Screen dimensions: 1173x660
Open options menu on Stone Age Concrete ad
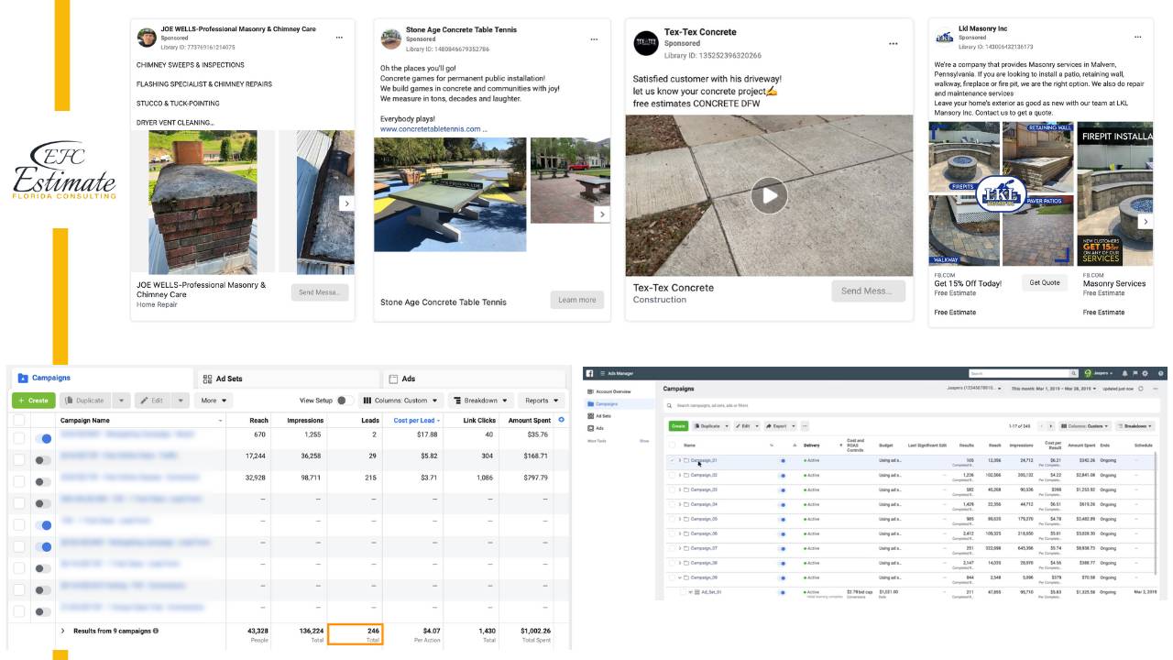[594, 39]
